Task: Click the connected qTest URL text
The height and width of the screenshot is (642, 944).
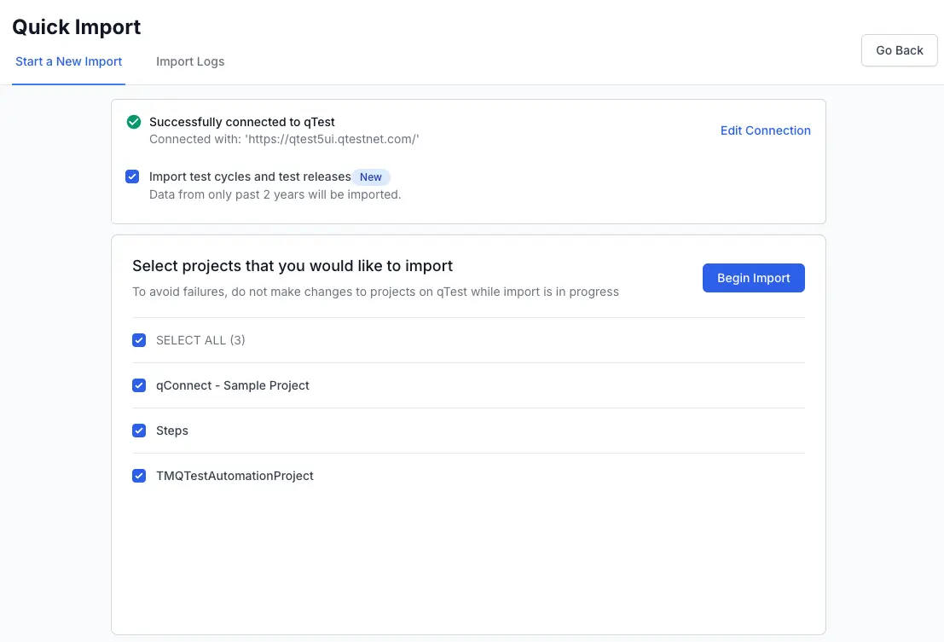Action: tap(284, 139)
